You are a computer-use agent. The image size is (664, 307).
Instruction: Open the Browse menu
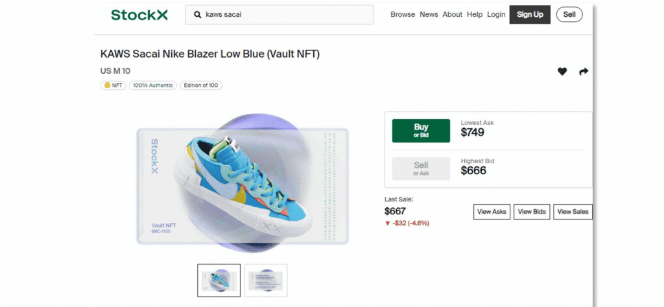403,14
